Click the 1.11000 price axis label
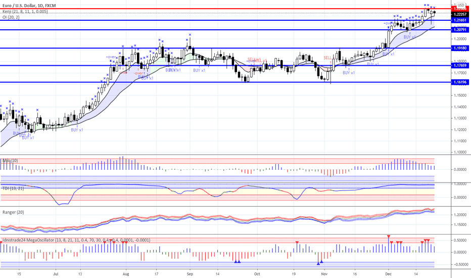Image resolution: width=471 pixels, height=278 pixels. (460, 141)
